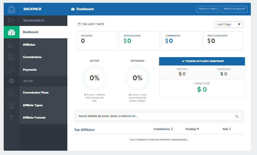257x155 pixels.
Task: Click the Backpack logo icon
Action: click(x=11, y=9)
